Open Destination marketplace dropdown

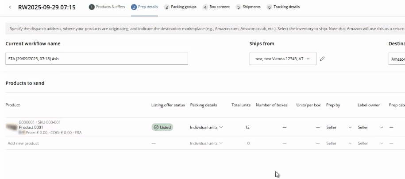tap(397, 59)
